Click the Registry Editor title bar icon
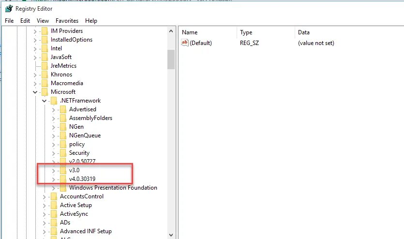This screenshot has height=239, width=404. pyautogui.click(x=9, y=9)
